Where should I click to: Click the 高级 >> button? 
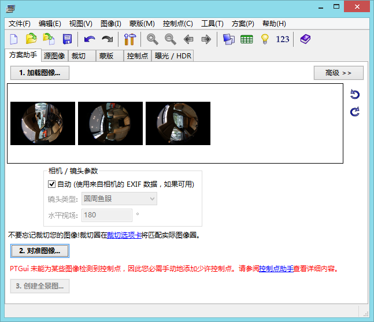[339, 73]
